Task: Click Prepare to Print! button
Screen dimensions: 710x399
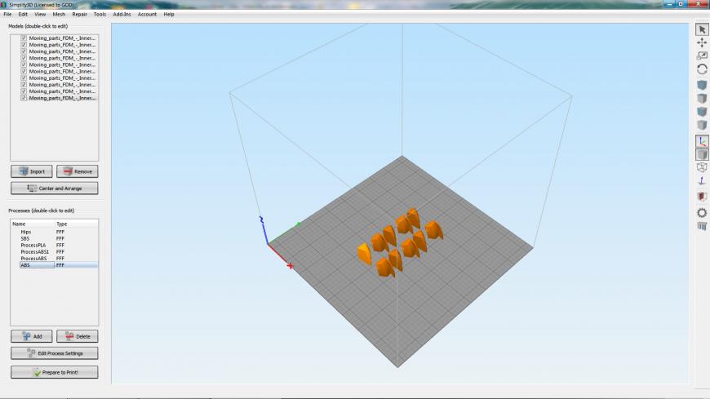Action: click(x=55, y=372)
